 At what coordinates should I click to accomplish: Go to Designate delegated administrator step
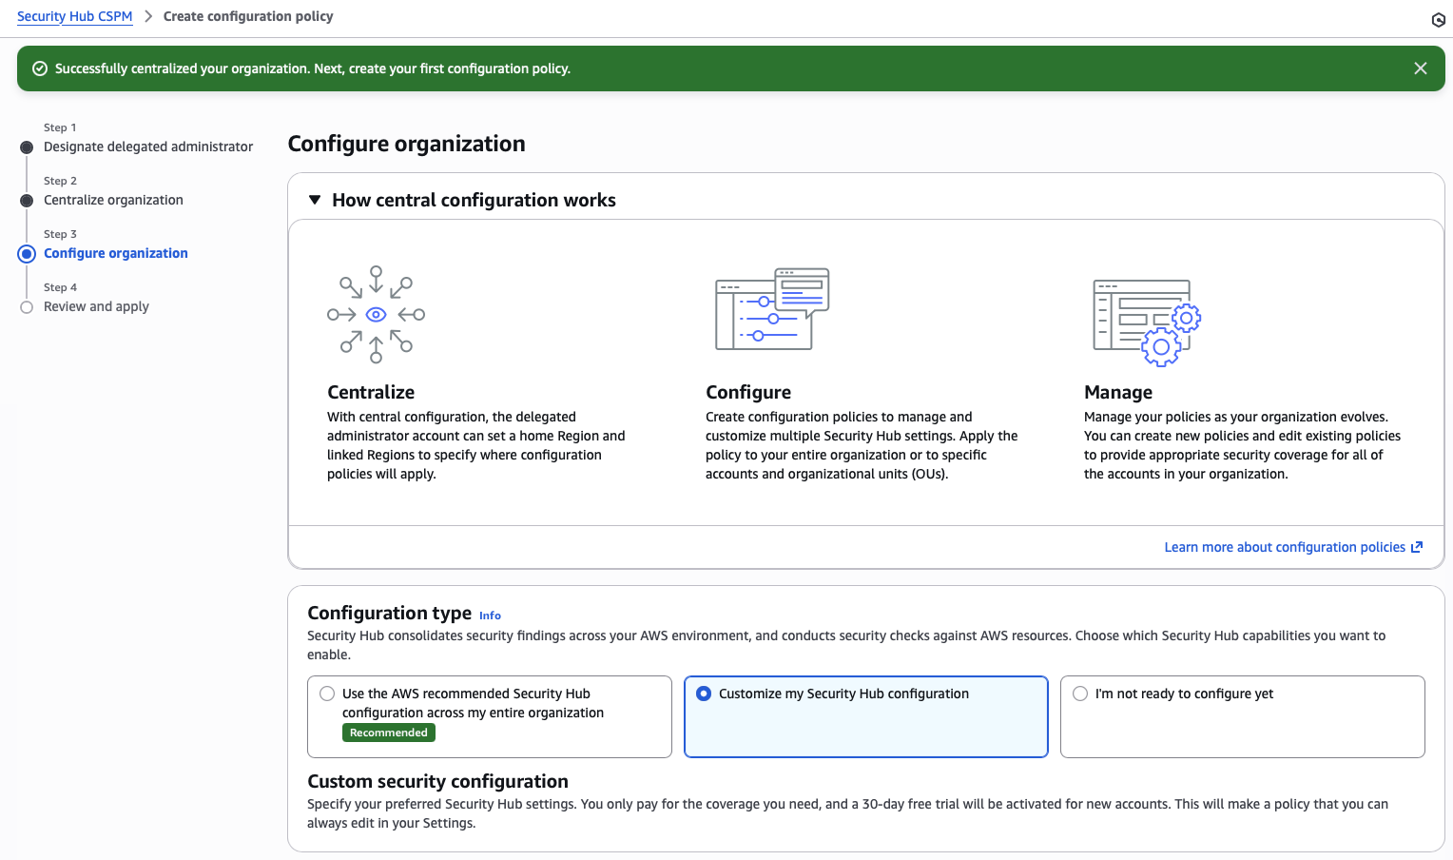pyautogui.click(x=148, y=147)
